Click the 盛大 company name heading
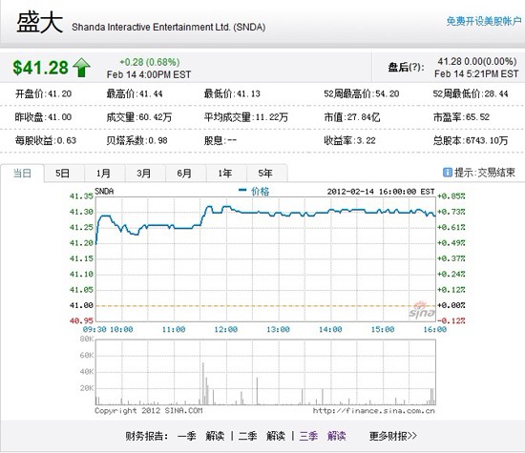This screenshot has width=525, height=453. click(x=40, y=23)
